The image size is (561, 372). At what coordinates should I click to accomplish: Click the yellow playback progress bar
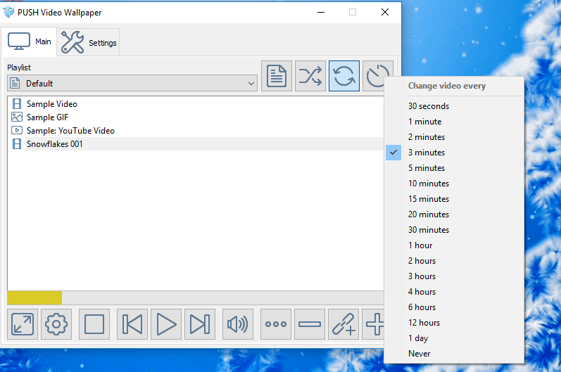pyautogui.click(x=34, y=298)
